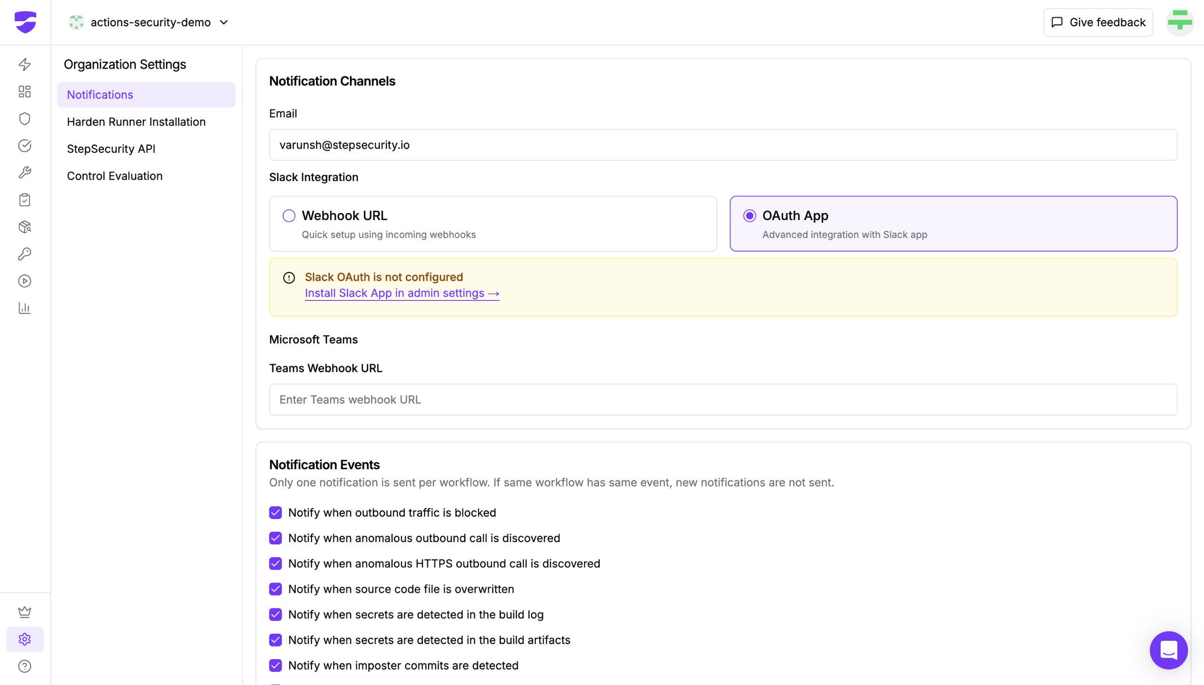Click the warning icon in Slack OAuth alert
Viewport: 1204px width, 685px height.
tap(289, 278)
